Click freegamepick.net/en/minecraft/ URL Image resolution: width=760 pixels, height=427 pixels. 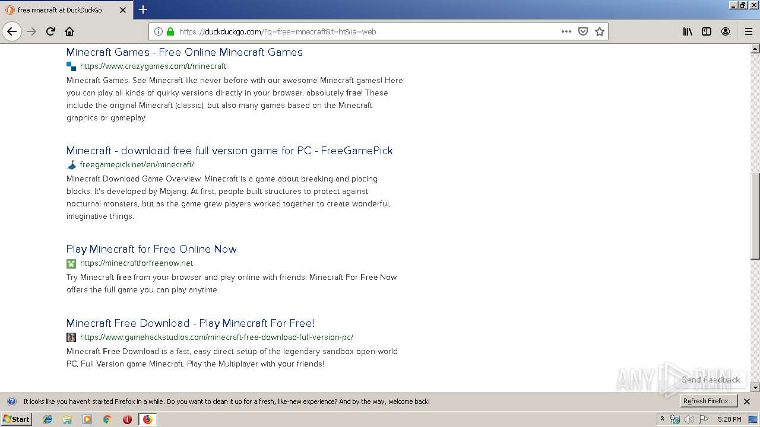pos(137,164)
